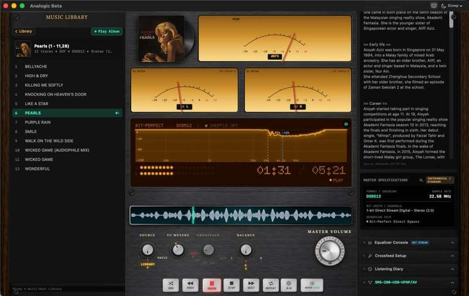Viewport: 469px width, 296px height.
Task: Toggle the REPEAT mode button
Action: click(271, 285)
